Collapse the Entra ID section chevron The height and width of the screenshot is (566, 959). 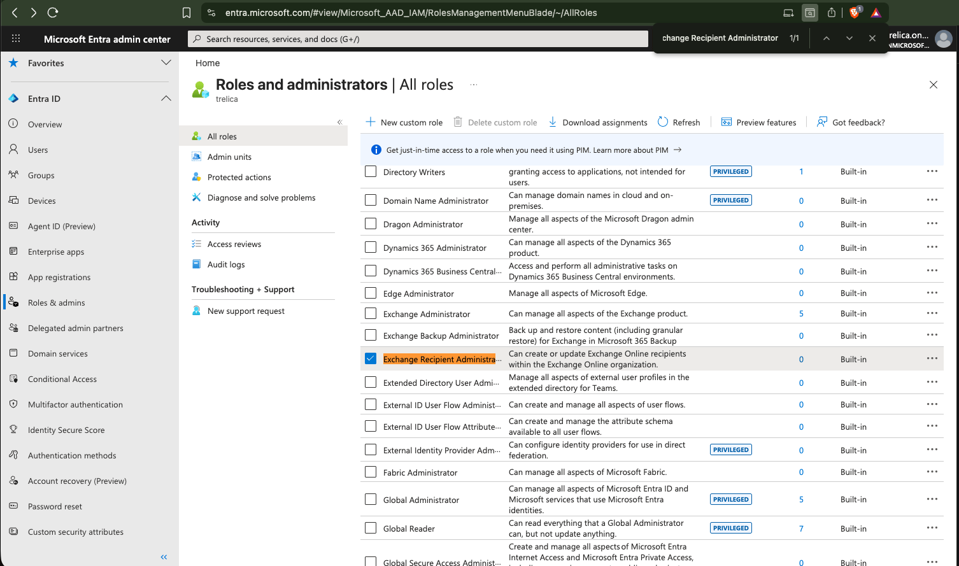tap(166, 98)
